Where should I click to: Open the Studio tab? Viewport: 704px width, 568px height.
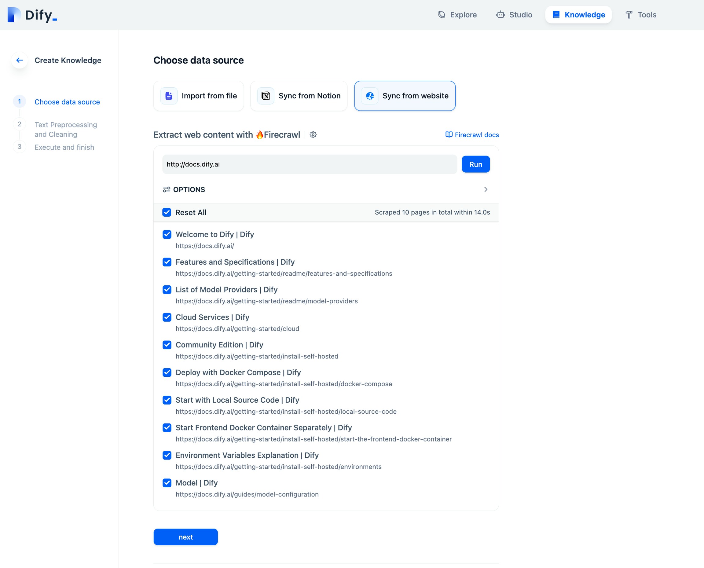click(x=514, y=15)
